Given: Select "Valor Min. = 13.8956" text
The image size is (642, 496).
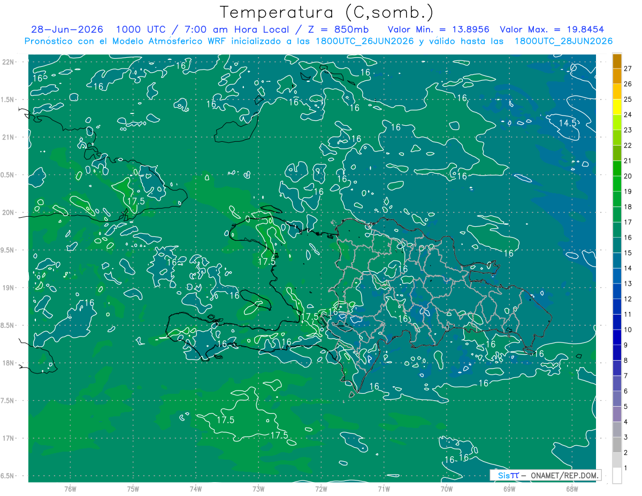Looking at the screenshot, I should pyautogui.click(x=439, y=29).
